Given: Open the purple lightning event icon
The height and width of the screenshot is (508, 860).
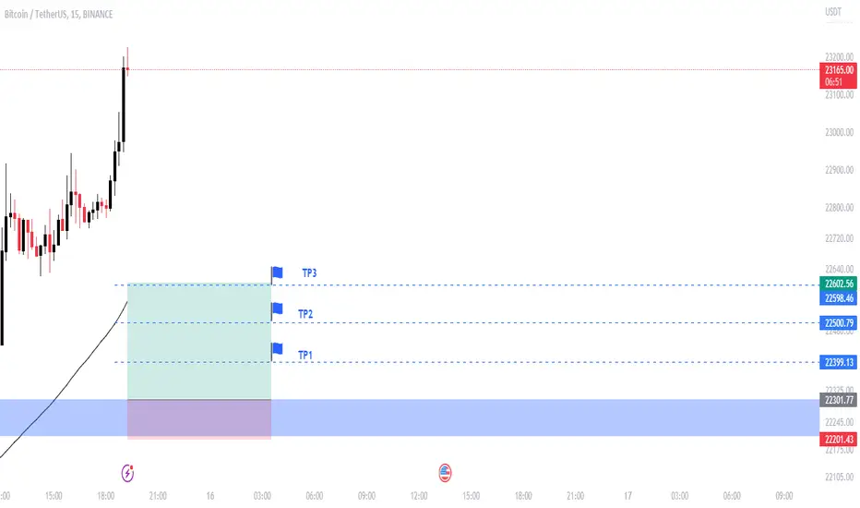Looking at the screenshot, I should pyautogui.click(x=128, y=472).
